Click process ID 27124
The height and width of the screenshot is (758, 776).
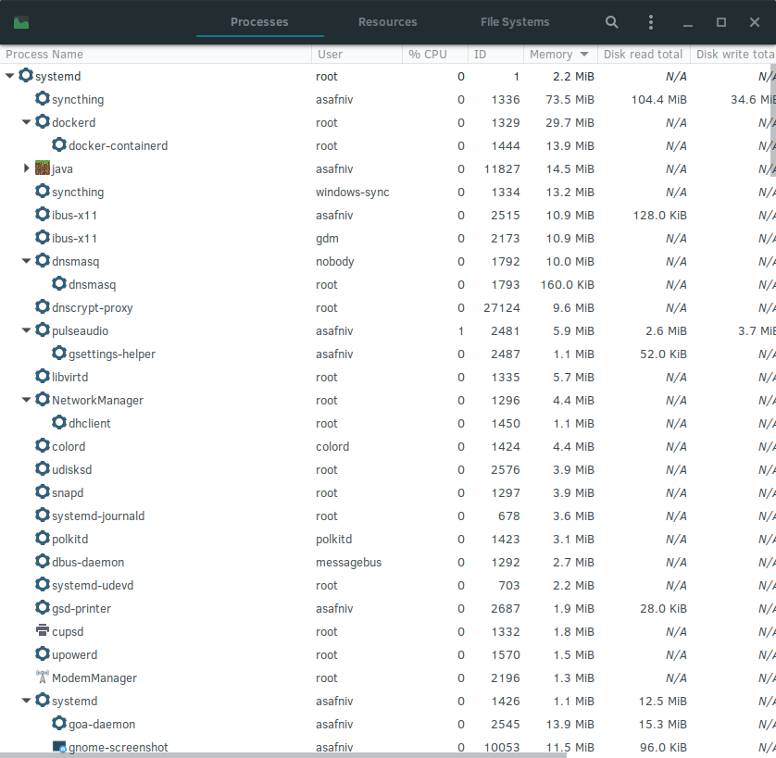tap(501, 308)
